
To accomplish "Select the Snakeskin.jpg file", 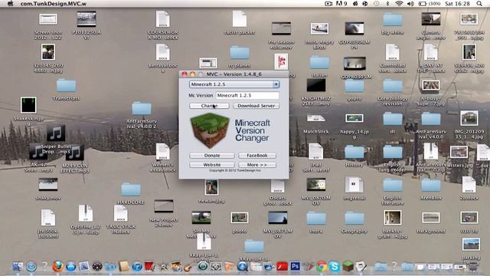I will pyautogui.click(x=28, y=111).
